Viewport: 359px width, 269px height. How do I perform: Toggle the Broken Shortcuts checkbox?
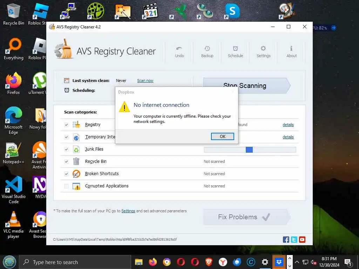pos(66,174)
